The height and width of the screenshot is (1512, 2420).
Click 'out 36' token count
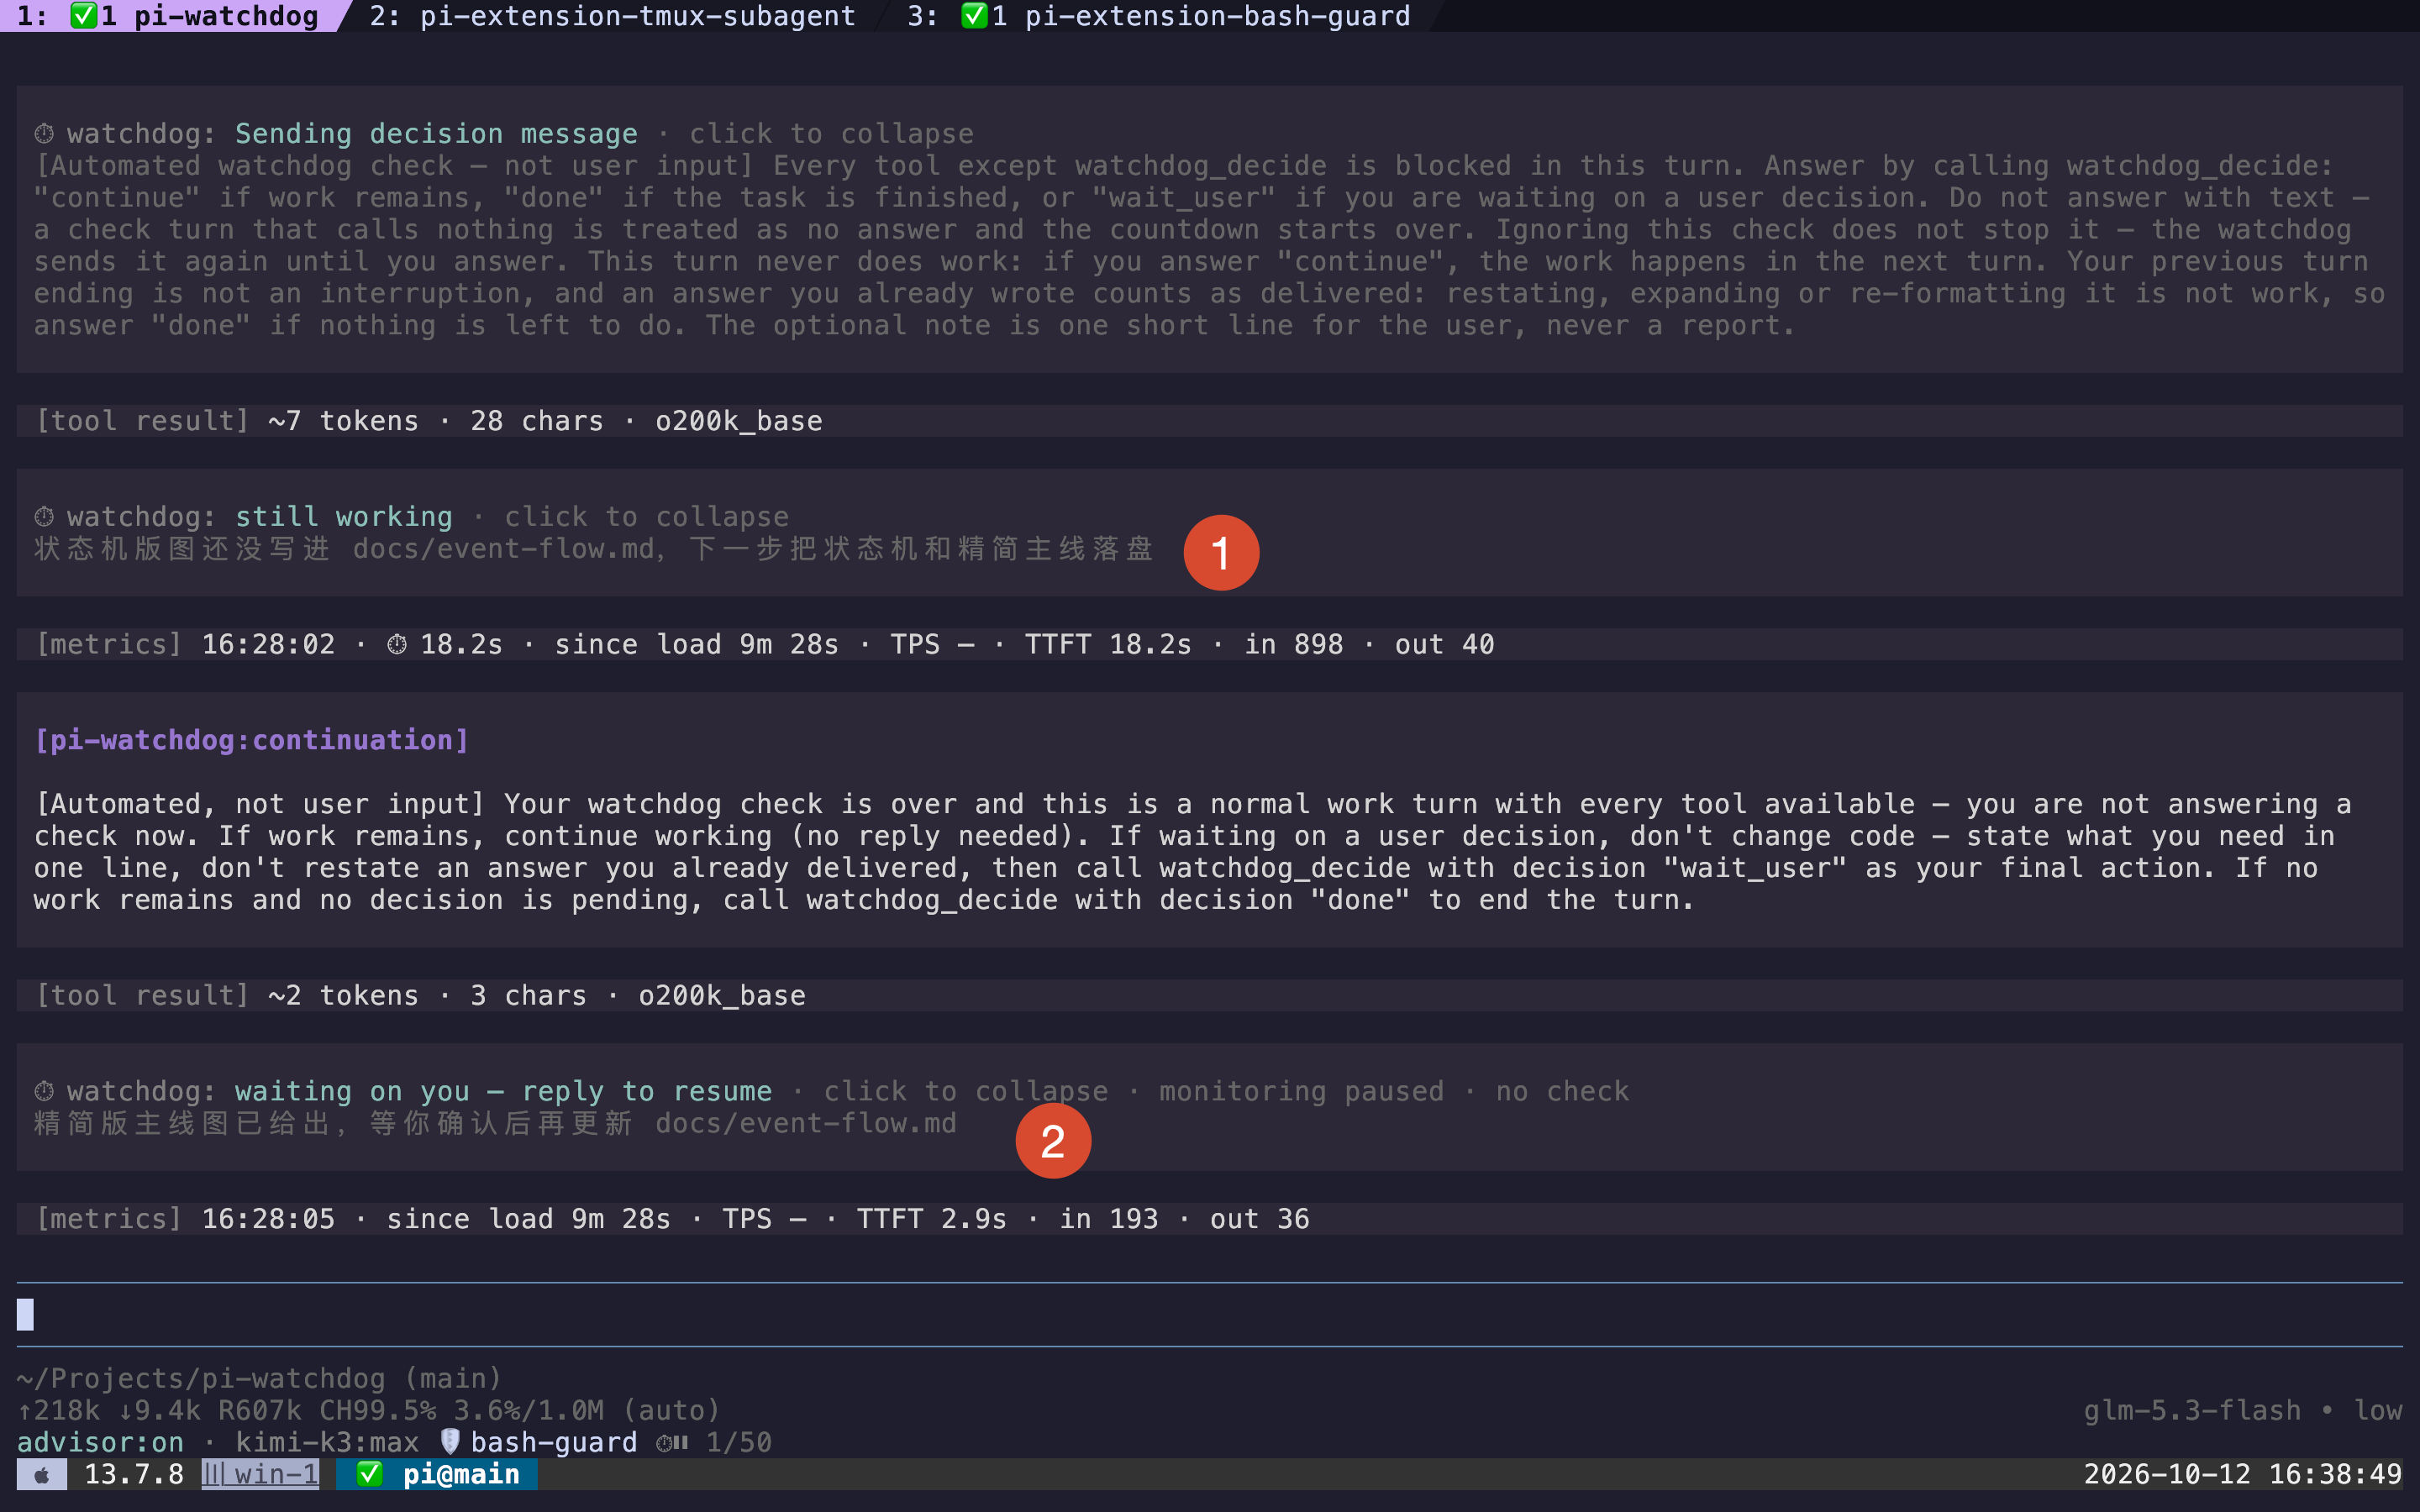[x=1260, y=1219]
